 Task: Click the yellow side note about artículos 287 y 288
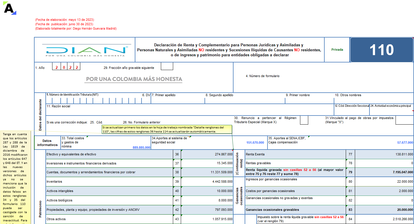coord(15,177)
